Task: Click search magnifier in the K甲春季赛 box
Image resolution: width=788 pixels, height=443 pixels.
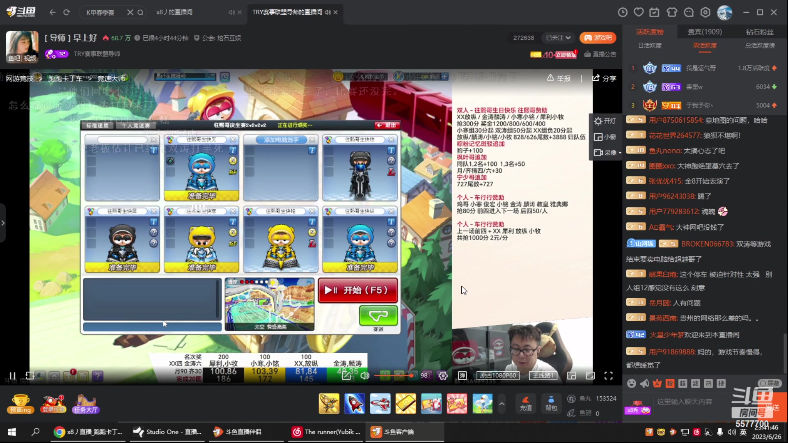Action: [140, 12]
